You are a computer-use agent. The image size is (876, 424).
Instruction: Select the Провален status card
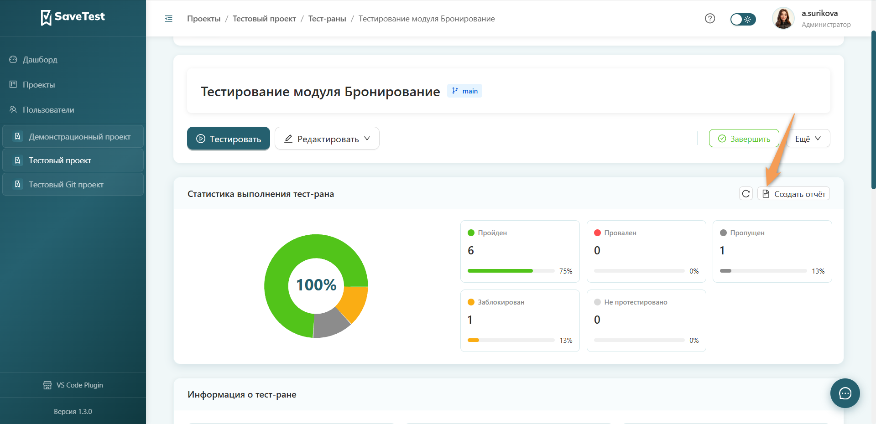pyautogui.click(x=647, y=252)
